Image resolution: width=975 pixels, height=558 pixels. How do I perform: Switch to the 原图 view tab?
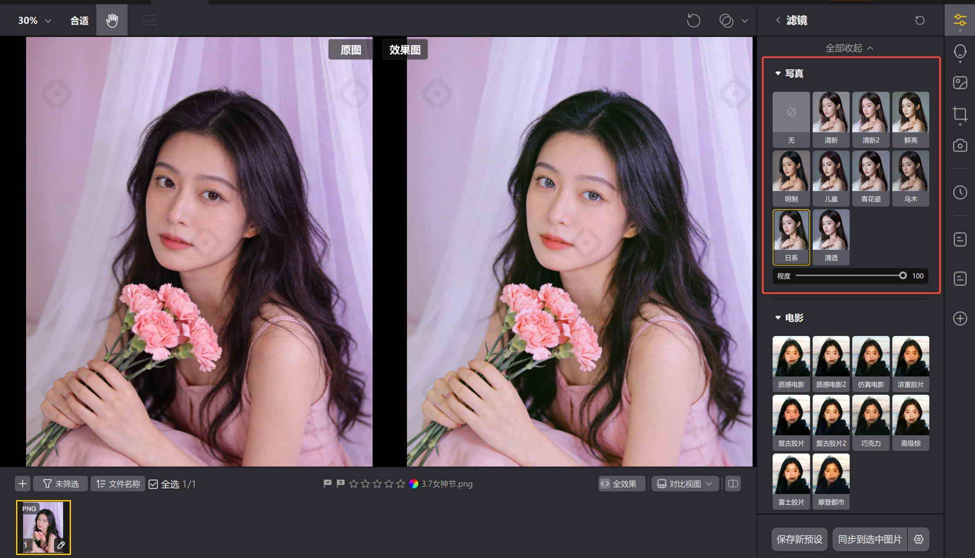[x=350, y=50]
